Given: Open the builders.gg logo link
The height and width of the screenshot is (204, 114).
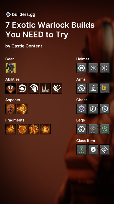Looking at the screenshot, I should pos(21,14).
